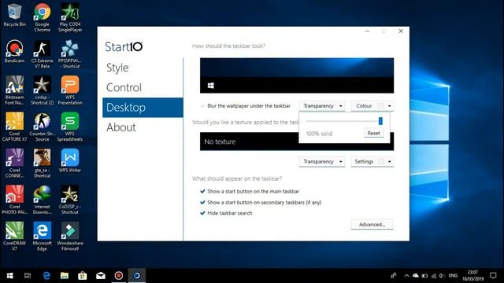504x283 pixels.
Task: Open Counter-Strike Source desktop icon
Action: (x=42, y=127)
